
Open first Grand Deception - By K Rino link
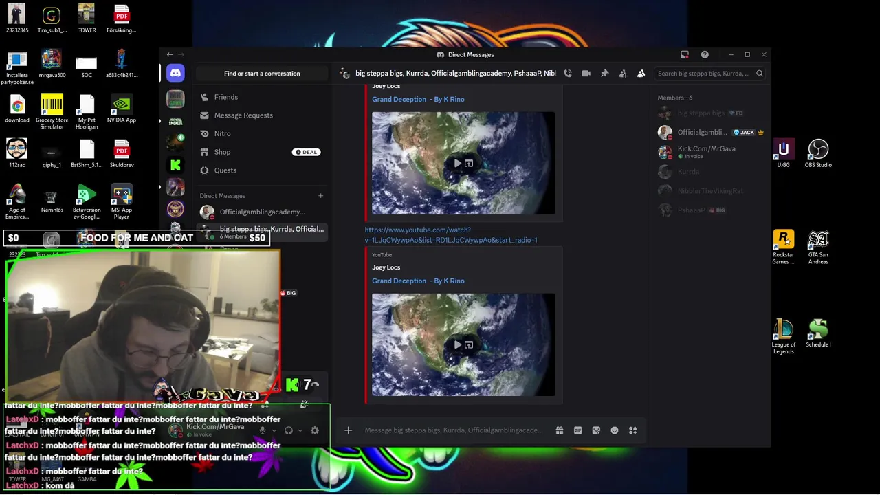[418, 99]
